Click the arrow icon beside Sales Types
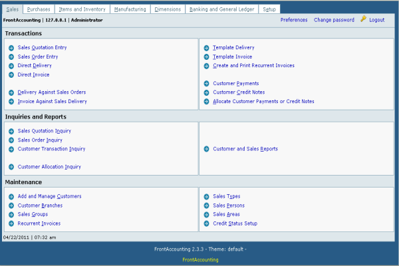This screenshot has width=399, height=266. coord(206,197)
